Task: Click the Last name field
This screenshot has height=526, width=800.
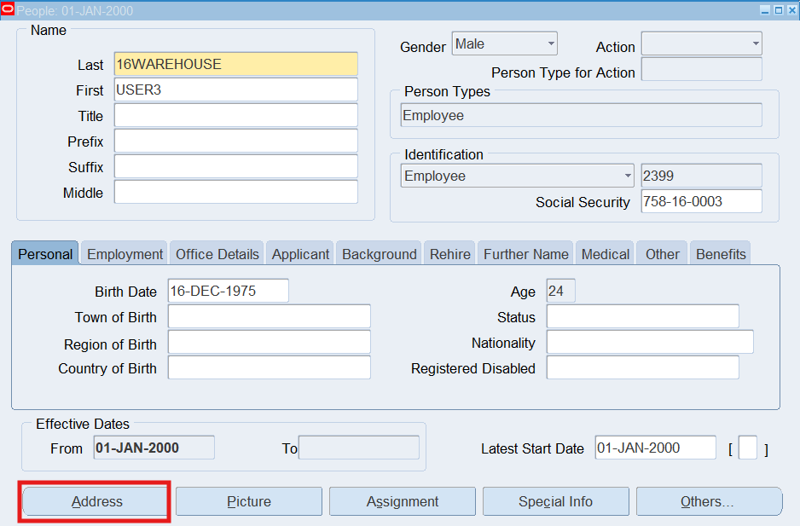Action: 235,64
